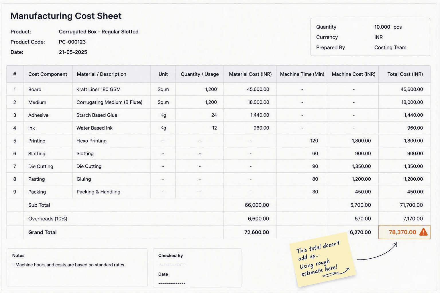Click the Date line under Checked By

click(x=172, y=283)
